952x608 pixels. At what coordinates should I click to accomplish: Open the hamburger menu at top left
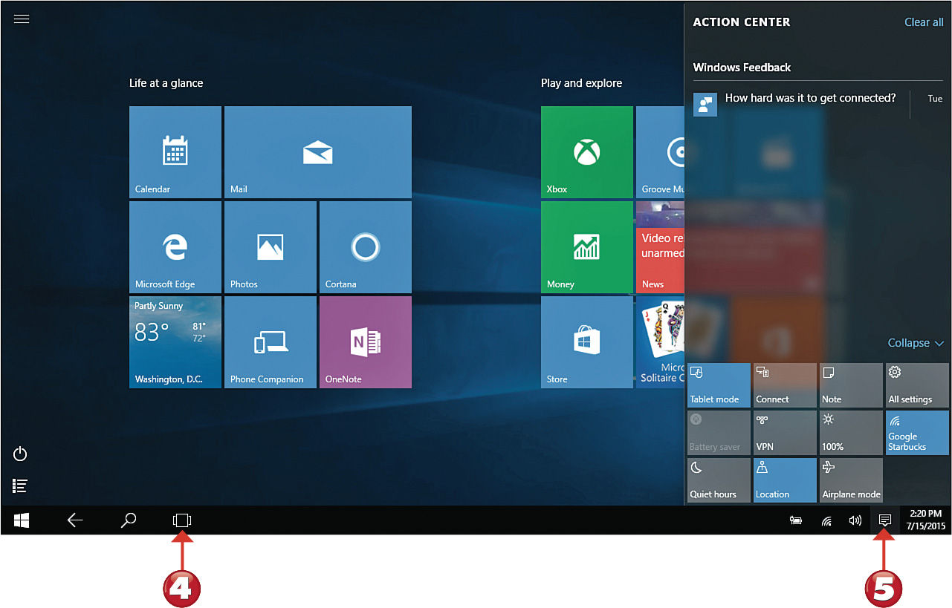[x=22, y=19]
